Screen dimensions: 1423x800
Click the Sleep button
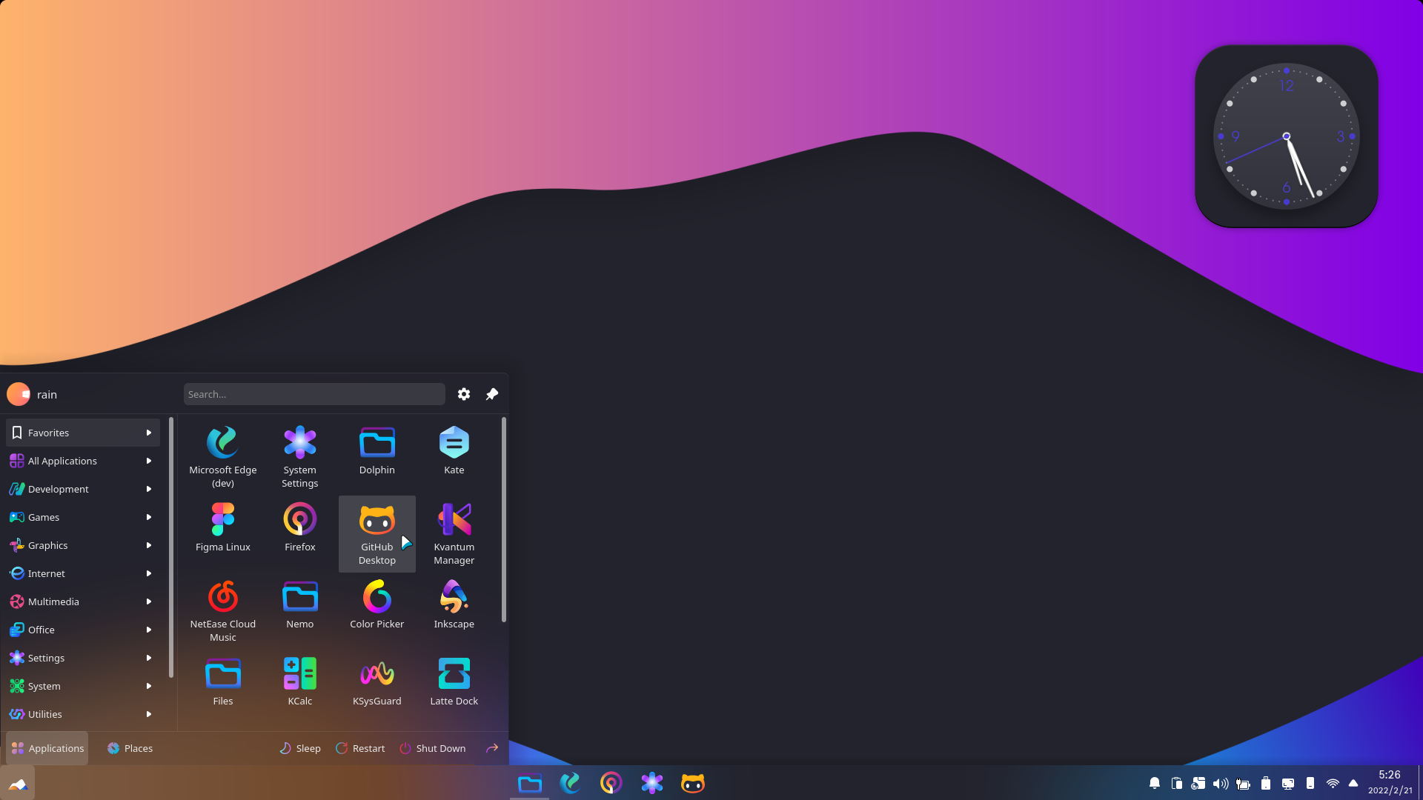(x=300, y=748)
